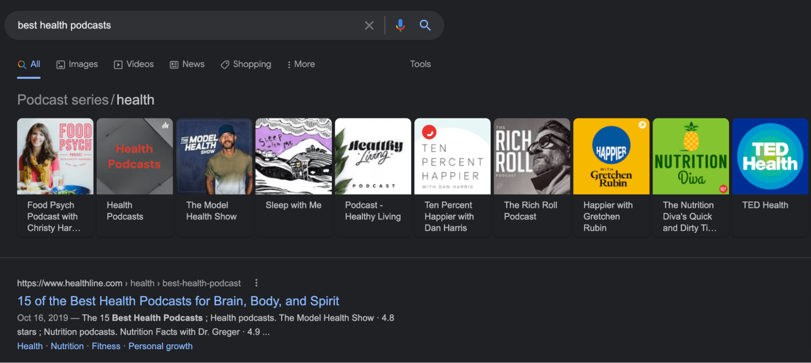Follow the Health sitelink under the result
Image resolution: width=811 pixels, height=363 pixels.
point(30,346)
